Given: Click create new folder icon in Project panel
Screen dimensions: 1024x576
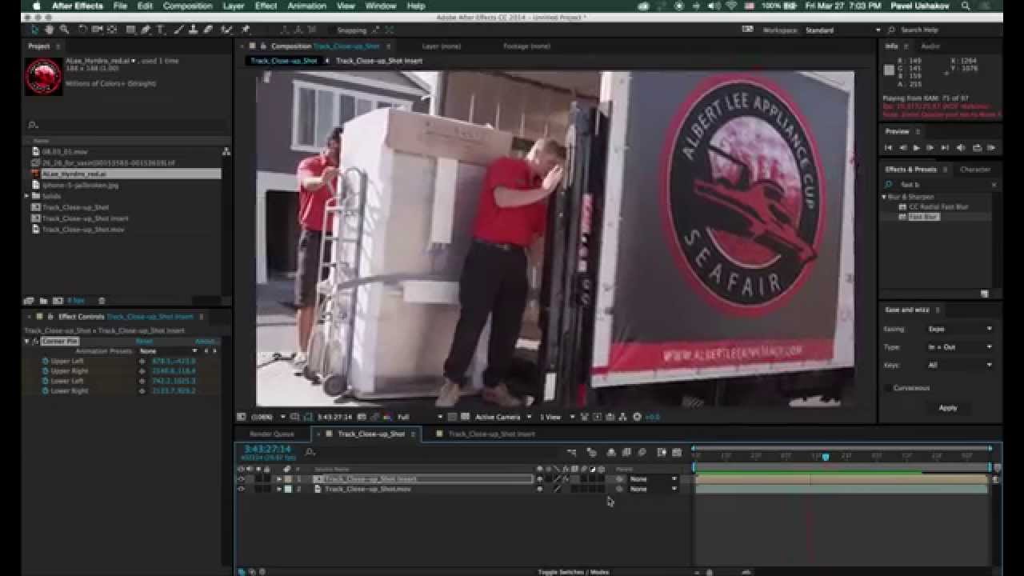Looking at the screenshot, I should 44,301.
